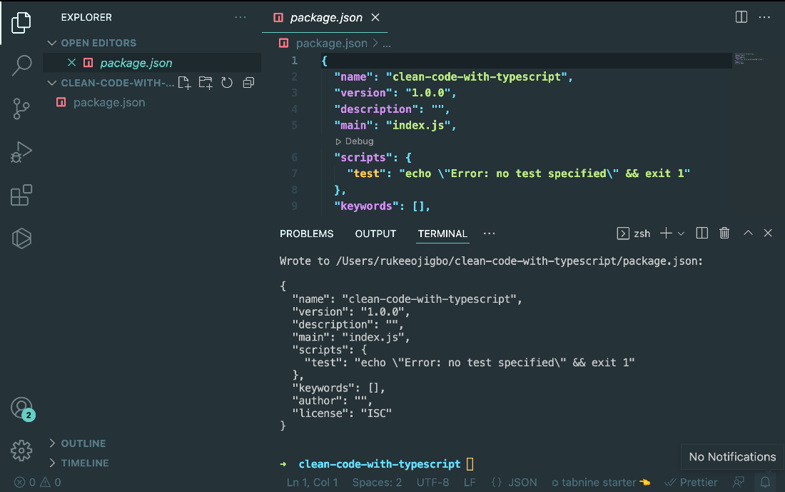Toggle Prettier formatter in status bar
The image size is (785, 492).
pos(691,483)
